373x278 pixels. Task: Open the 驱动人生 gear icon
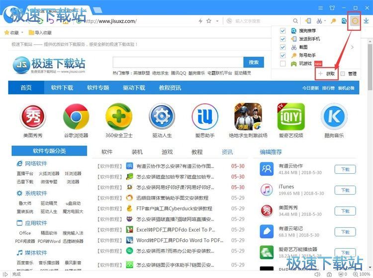(x=162, y=117)
